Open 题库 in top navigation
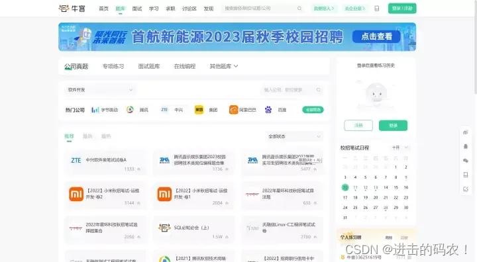 pyautogui.click(x=120, y=9)
